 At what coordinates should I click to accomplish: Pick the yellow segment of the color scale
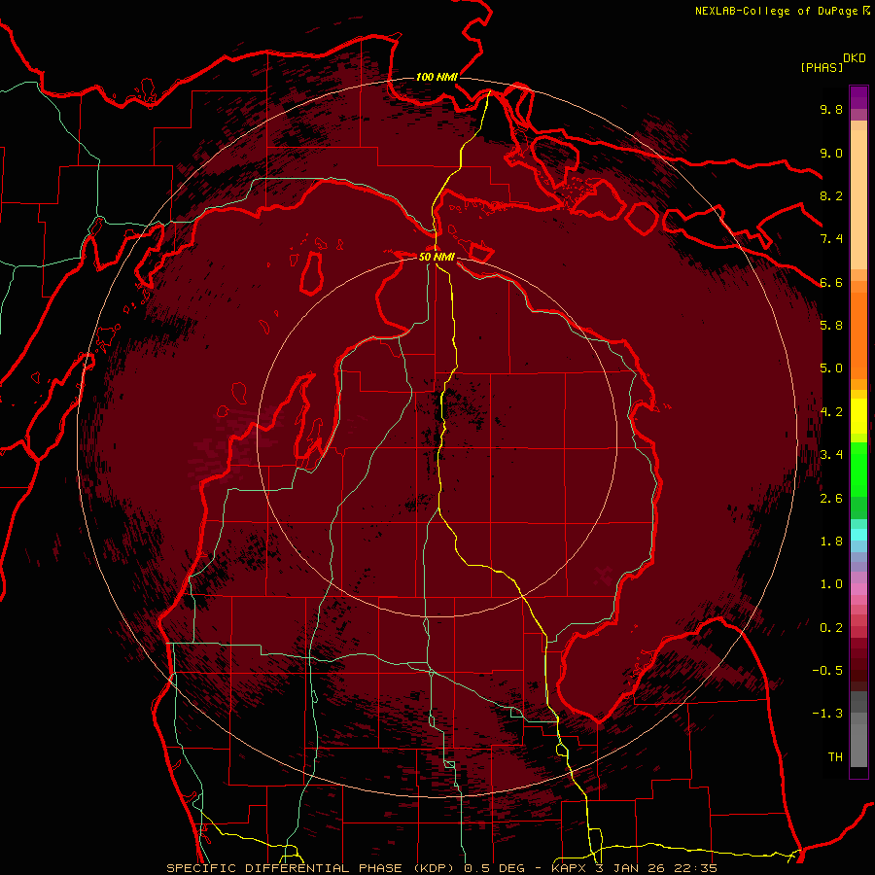(x=858, y=416)
